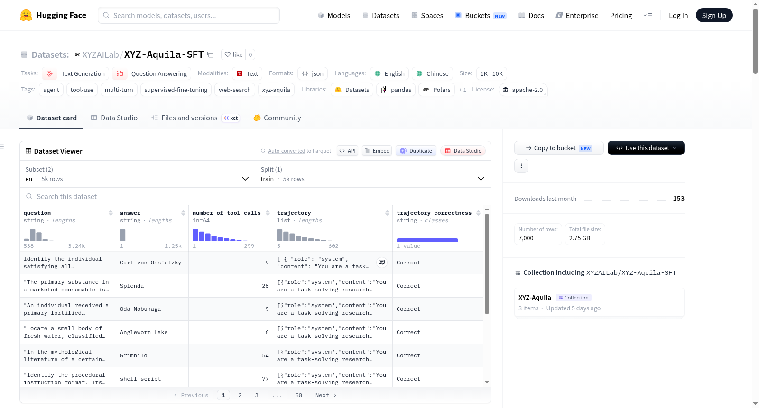Focus the Search models, datasets, users field
Viewport: 759px width, 408px height.
point(189,15)
